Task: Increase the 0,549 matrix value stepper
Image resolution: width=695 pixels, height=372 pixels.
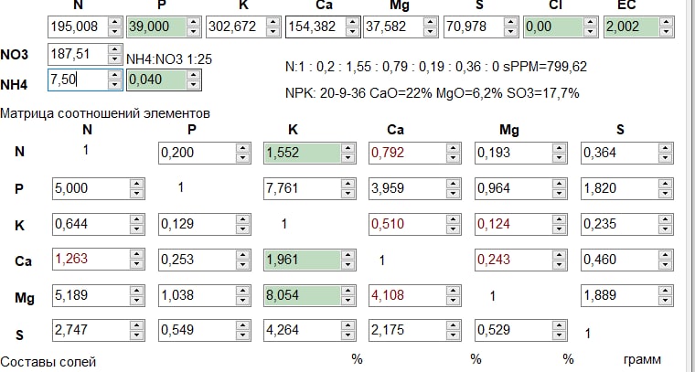Action: point(243,325)
